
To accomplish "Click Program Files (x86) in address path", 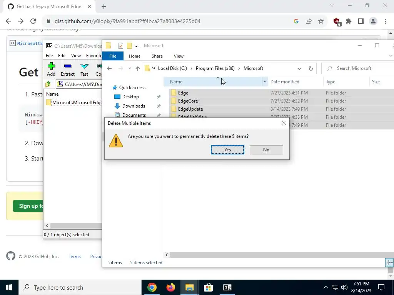I will point(215,68).
